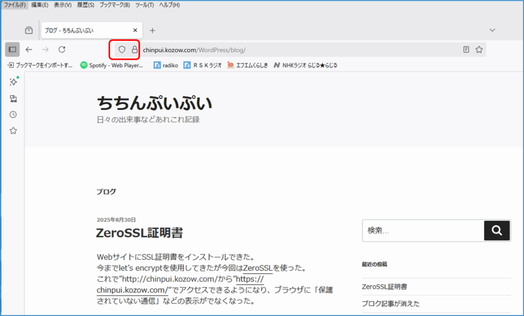This screenshot has height=316, width=524.
Task: Open the AI chatbot sparkle sidebar icon
Action: [x=13, y=82]
